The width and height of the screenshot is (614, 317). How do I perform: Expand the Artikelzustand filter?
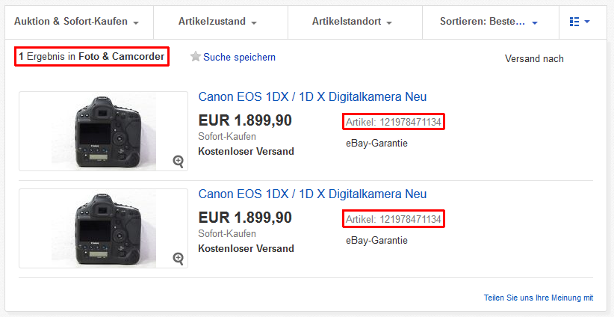click(x=221, y=22)
